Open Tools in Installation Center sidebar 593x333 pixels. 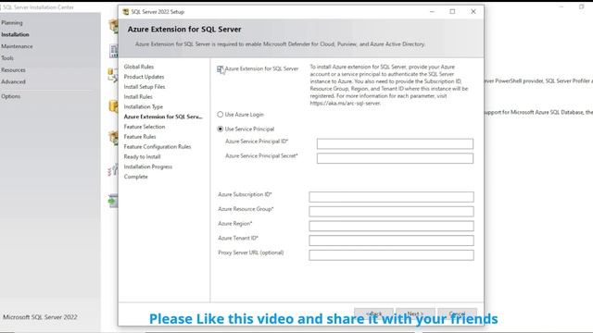tap(7, 58)
